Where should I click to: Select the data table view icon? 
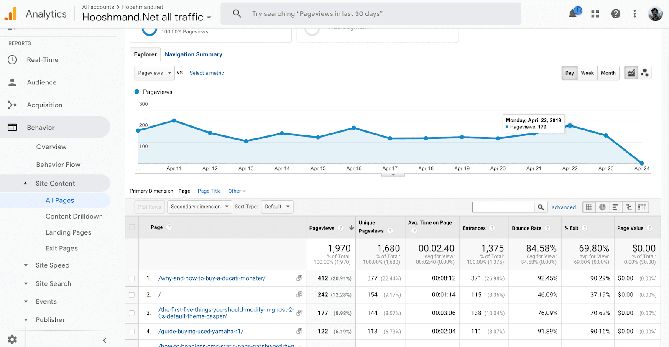point(589,207)
